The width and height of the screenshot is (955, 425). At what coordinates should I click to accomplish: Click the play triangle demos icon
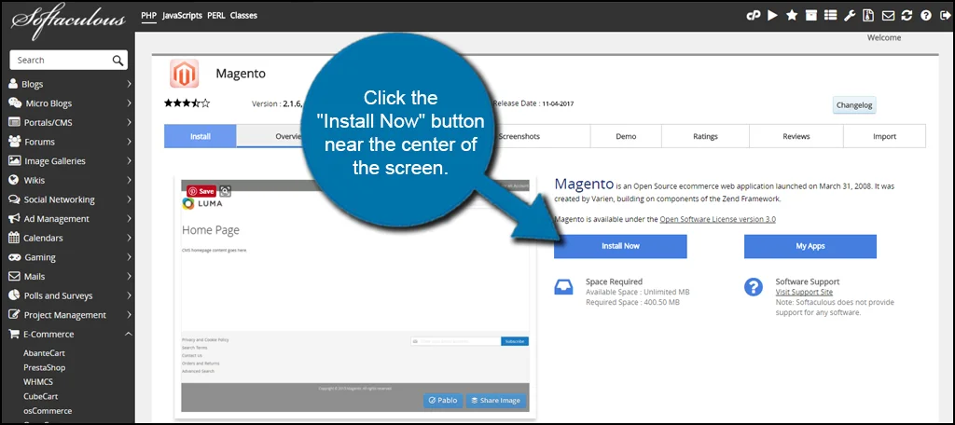pyautogui.click(x=772, y=16)
